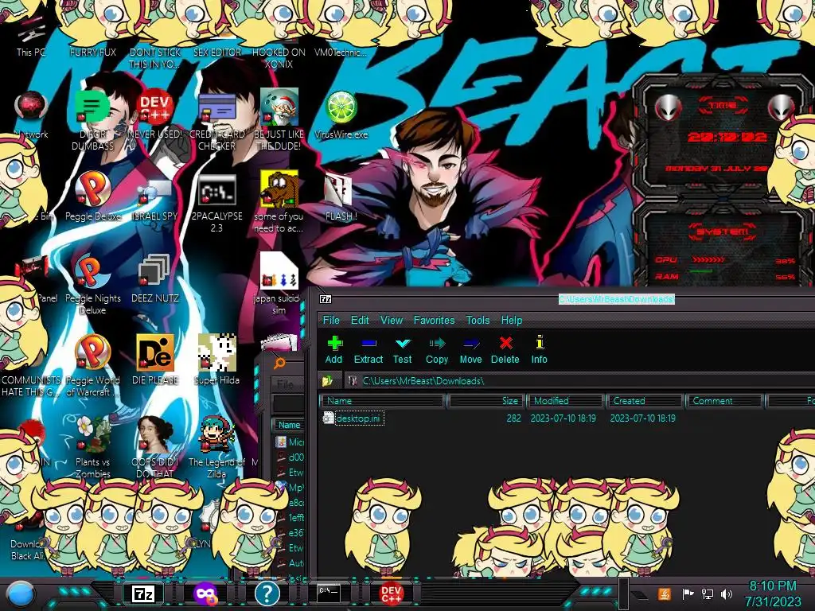
Task: Sort by the Size column header
Action: coord(485,401)
